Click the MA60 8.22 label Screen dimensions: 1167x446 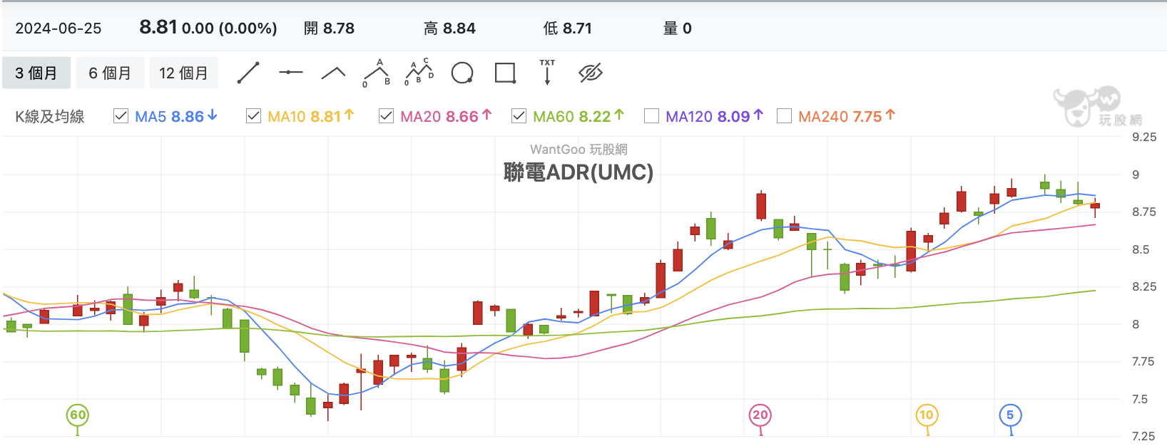[579, 116]
